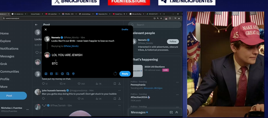Switch to Polymarket browser tab
This screenshot has height=118, width=268.
[103, 14]
